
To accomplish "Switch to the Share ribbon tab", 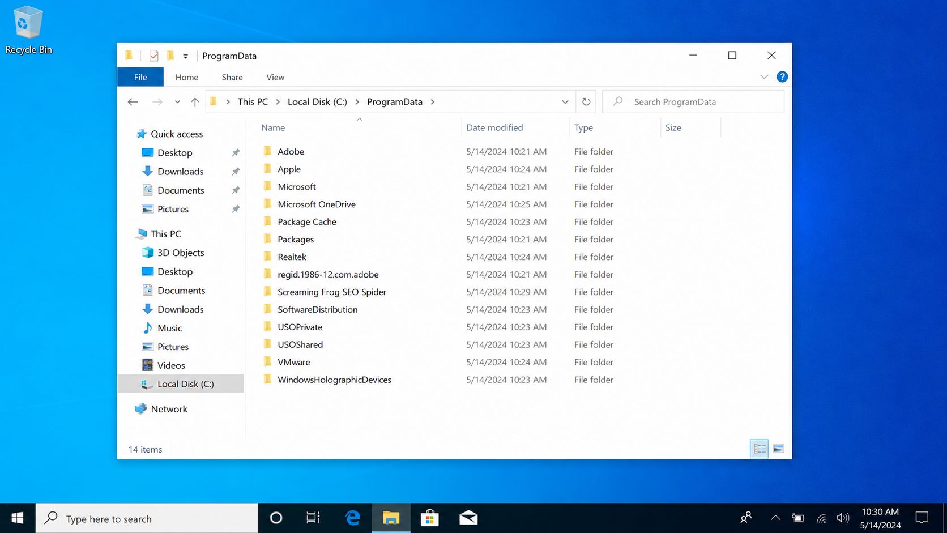I will pyautogui.click(x=232, y=77).
